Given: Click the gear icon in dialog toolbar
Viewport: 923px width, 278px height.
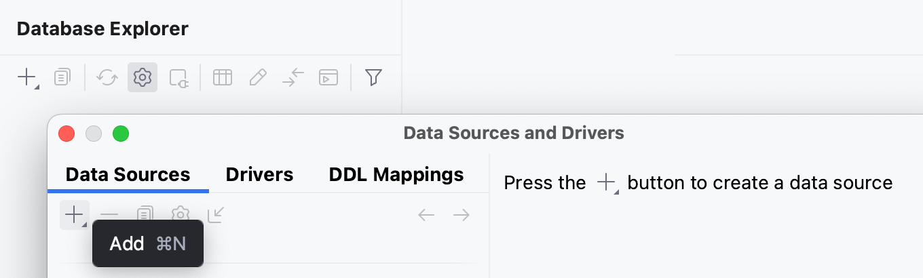Looking at the screenshot, I should tap(180, 214).
